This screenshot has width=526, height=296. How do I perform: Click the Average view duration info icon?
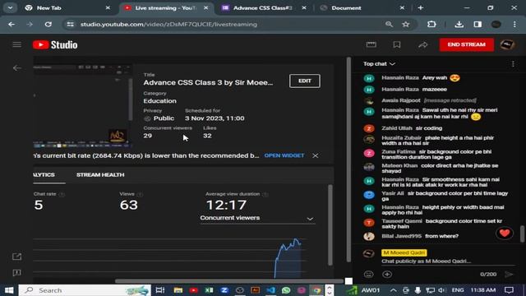[265, 194]
